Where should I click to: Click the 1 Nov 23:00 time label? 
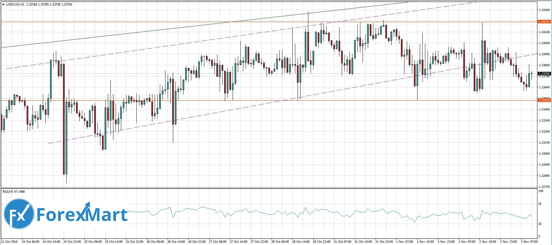(446, 242)
